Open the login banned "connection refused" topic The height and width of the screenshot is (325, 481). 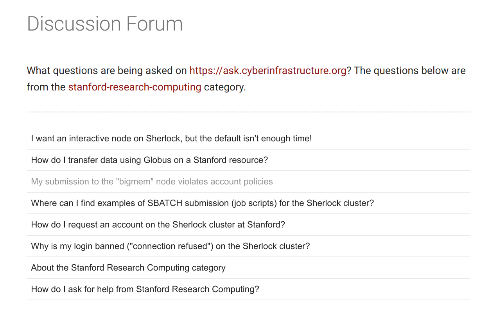[x=170, y=246]
